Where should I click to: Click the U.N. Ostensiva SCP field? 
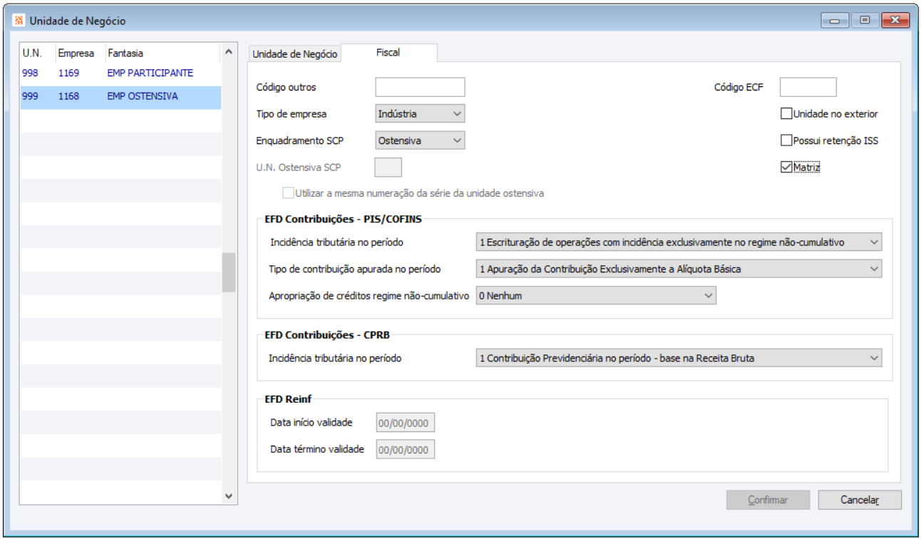(388, 168)
